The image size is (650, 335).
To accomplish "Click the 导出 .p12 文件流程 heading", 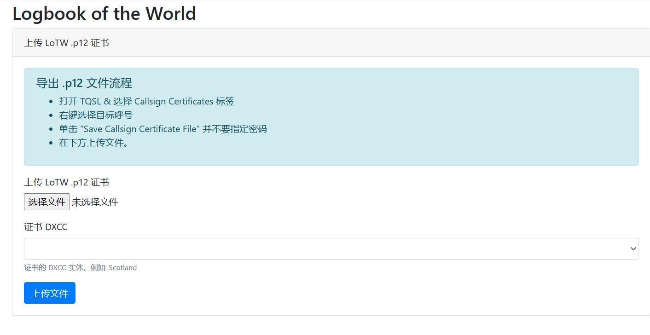I will pyautogui.click(x=84, y=83).
